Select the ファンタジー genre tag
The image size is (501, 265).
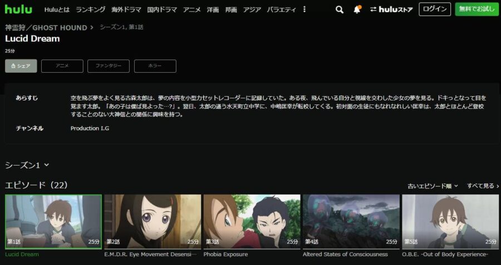(x=109, y=66)
